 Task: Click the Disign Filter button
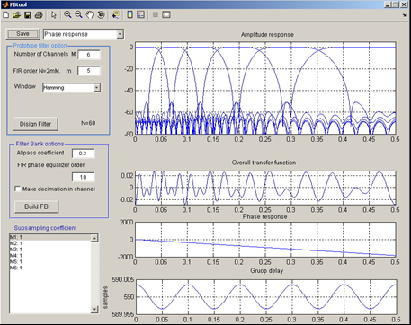(x=35, y=124)
